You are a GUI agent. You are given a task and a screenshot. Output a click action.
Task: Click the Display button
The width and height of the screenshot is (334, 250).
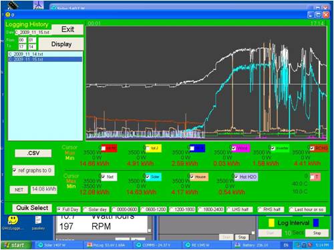click(61, 44)
